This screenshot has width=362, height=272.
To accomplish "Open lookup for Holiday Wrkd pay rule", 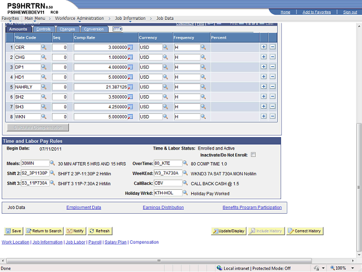I will point(185,193).
